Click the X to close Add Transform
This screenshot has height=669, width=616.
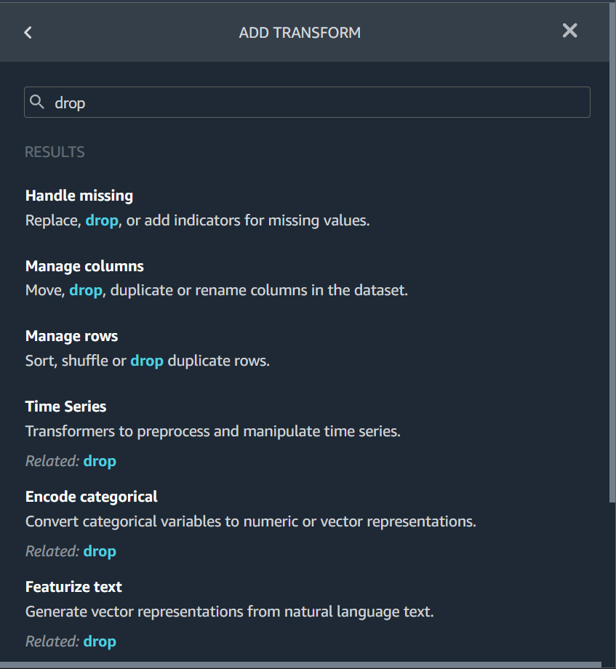pos(569,31)
